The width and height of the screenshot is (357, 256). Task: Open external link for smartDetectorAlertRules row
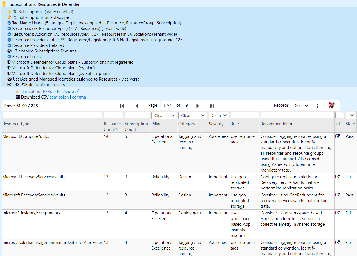(x=337, y=242)
